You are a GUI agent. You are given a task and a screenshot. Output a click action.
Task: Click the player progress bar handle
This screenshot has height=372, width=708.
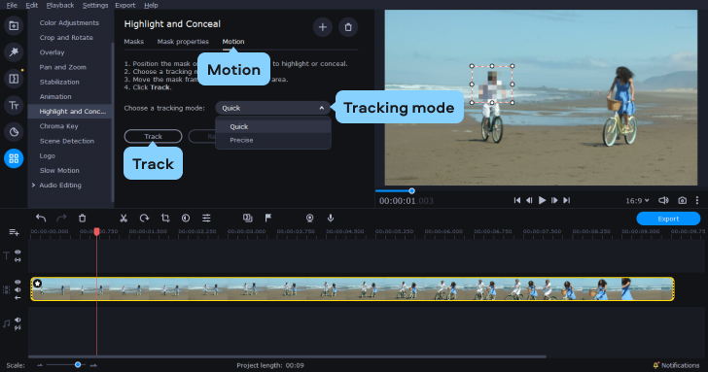411,191
